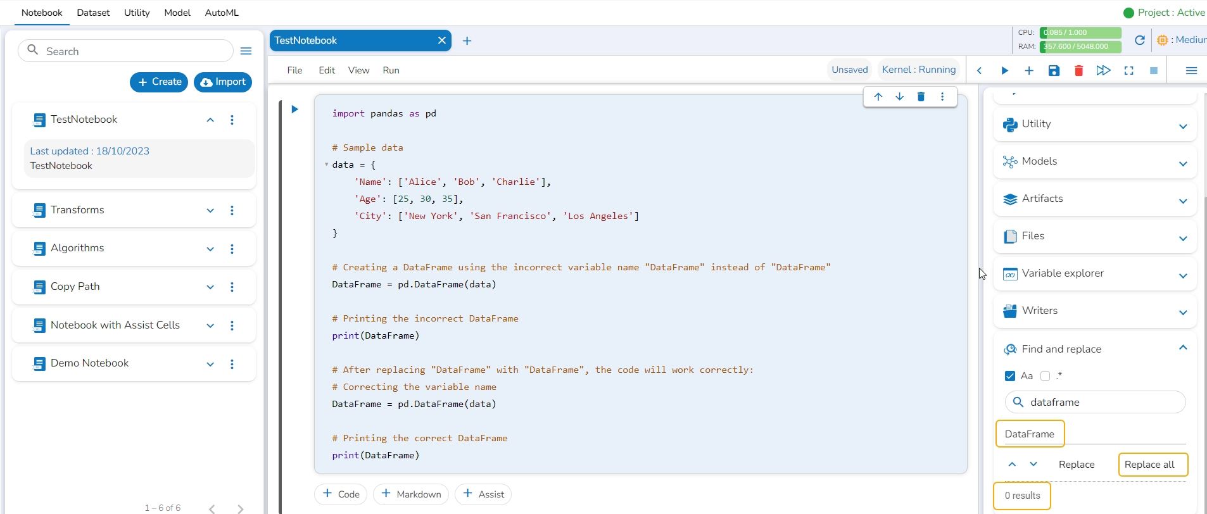The height and width of the screenshot is (514, 1207).
Task: Click the save notebook disk icon
Action: point(1054,71)
